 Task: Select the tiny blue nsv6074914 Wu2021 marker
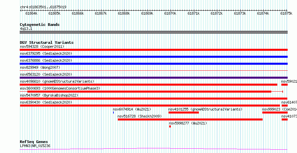pyautogui.click(x=113, y=113)
